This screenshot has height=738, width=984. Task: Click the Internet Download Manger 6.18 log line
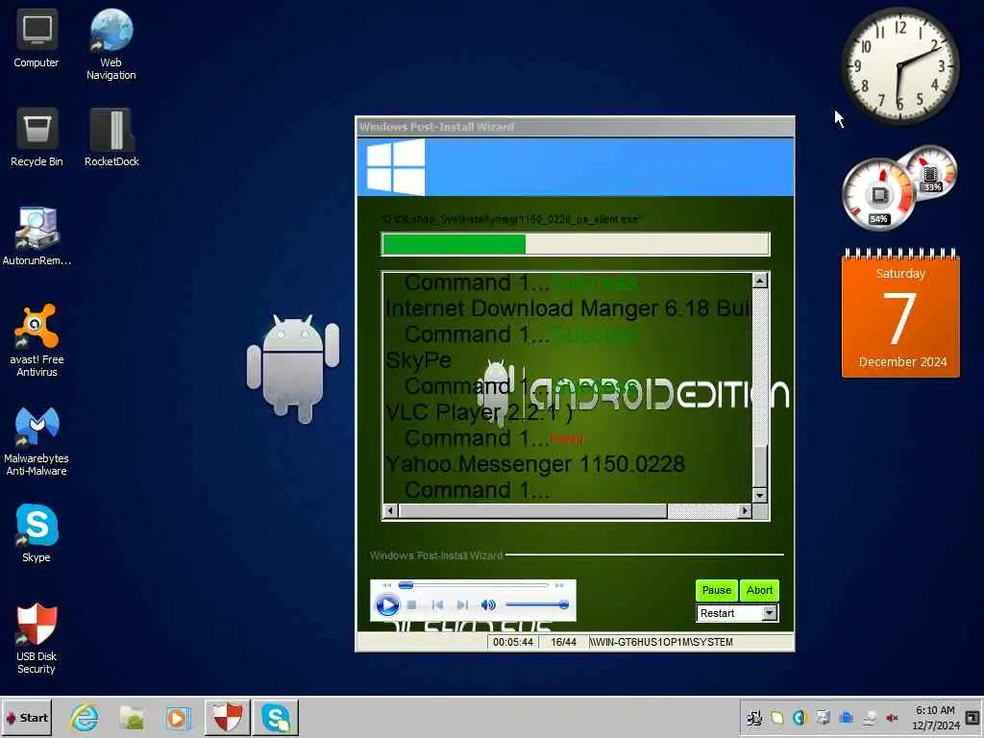click(568, 308)
